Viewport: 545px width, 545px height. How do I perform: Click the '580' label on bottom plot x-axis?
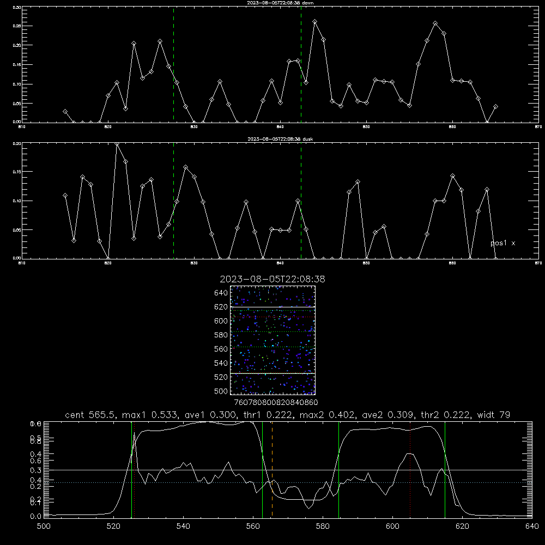[323, 526]
